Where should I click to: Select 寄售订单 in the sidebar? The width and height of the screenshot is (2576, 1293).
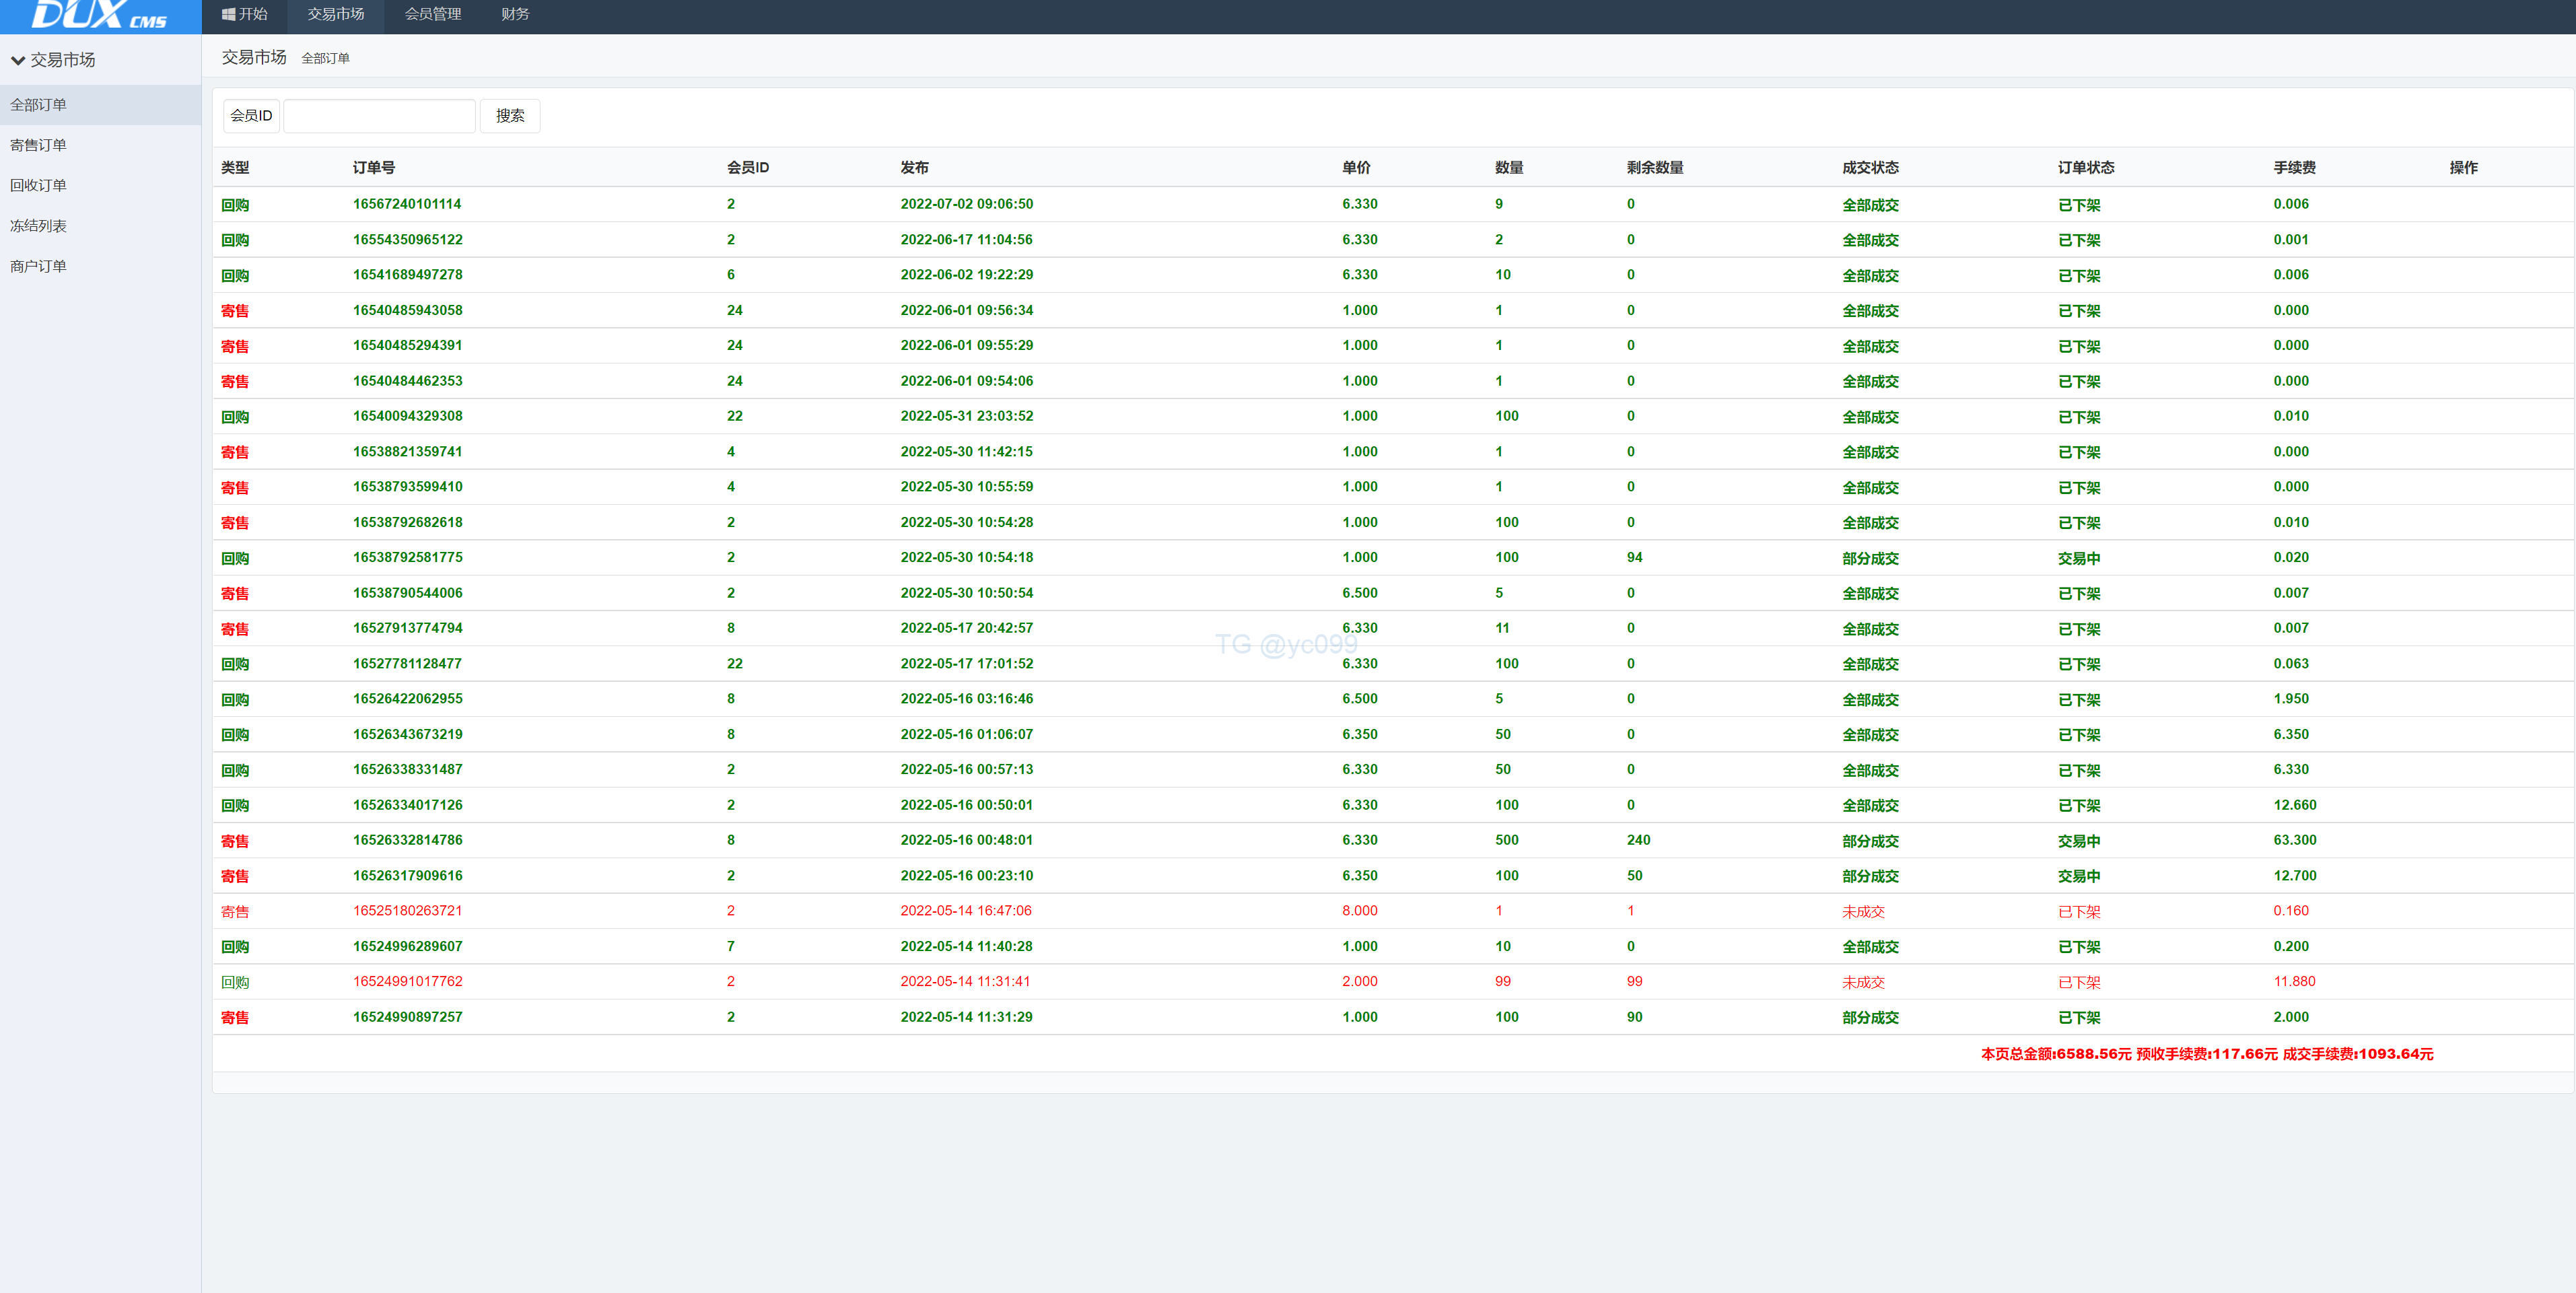point(38,145)
